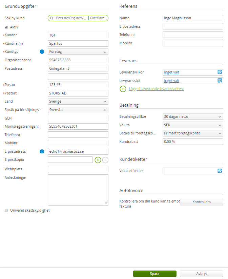Image resolution: width=228 pixels, height=279 pixels.
Task: Click the info icon beside E-postadress
Action: click(x=42, y=151)
